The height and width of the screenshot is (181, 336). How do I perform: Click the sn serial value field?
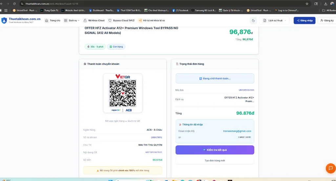pyautogui.click(x=244, y=137)
